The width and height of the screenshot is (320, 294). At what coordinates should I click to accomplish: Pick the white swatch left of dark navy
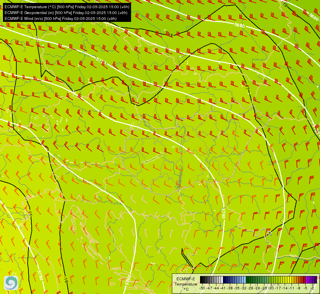pos(222,280)
